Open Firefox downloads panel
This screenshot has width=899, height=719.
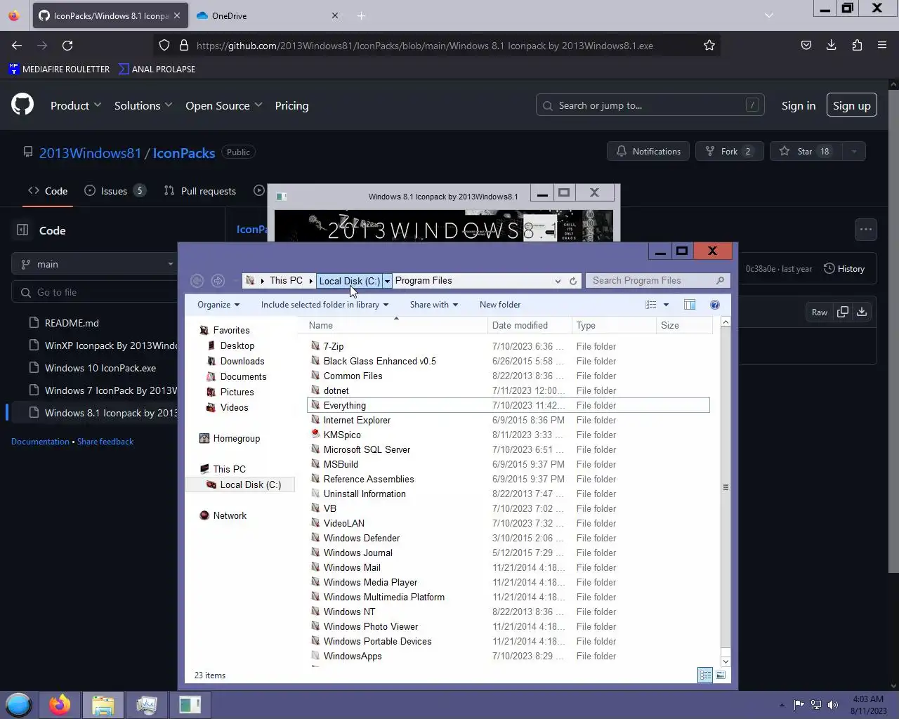(x=832, y=45)
